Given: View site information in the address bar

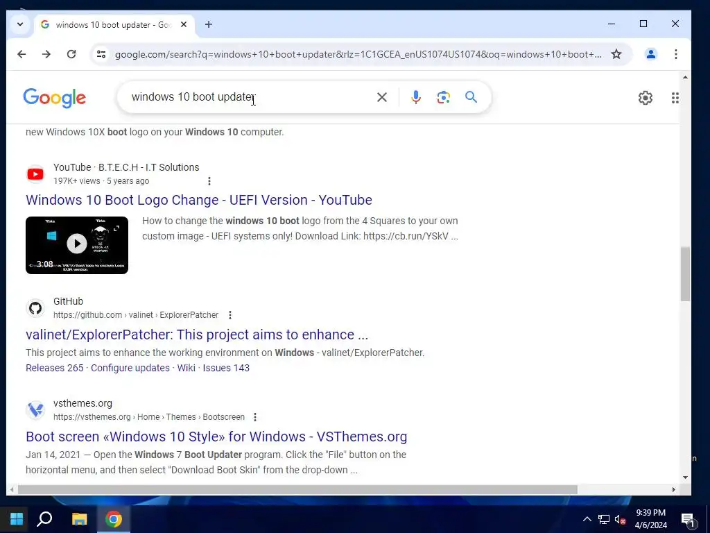Looking at the screenshot, I should pyautogui.click(x=101, y=54).
